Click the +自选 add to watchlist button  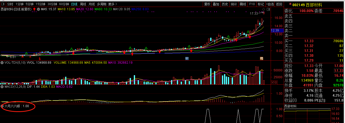click(270, 4)
